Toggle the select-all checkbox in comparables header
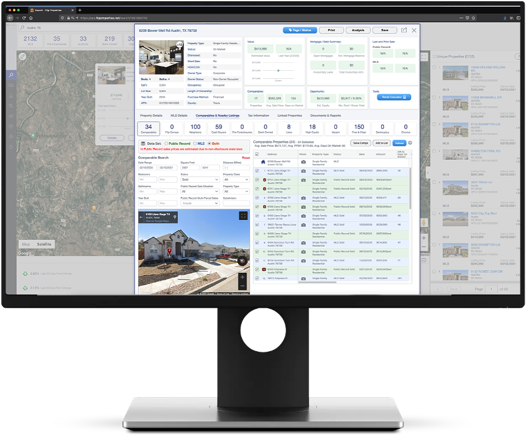 point(257,154)
